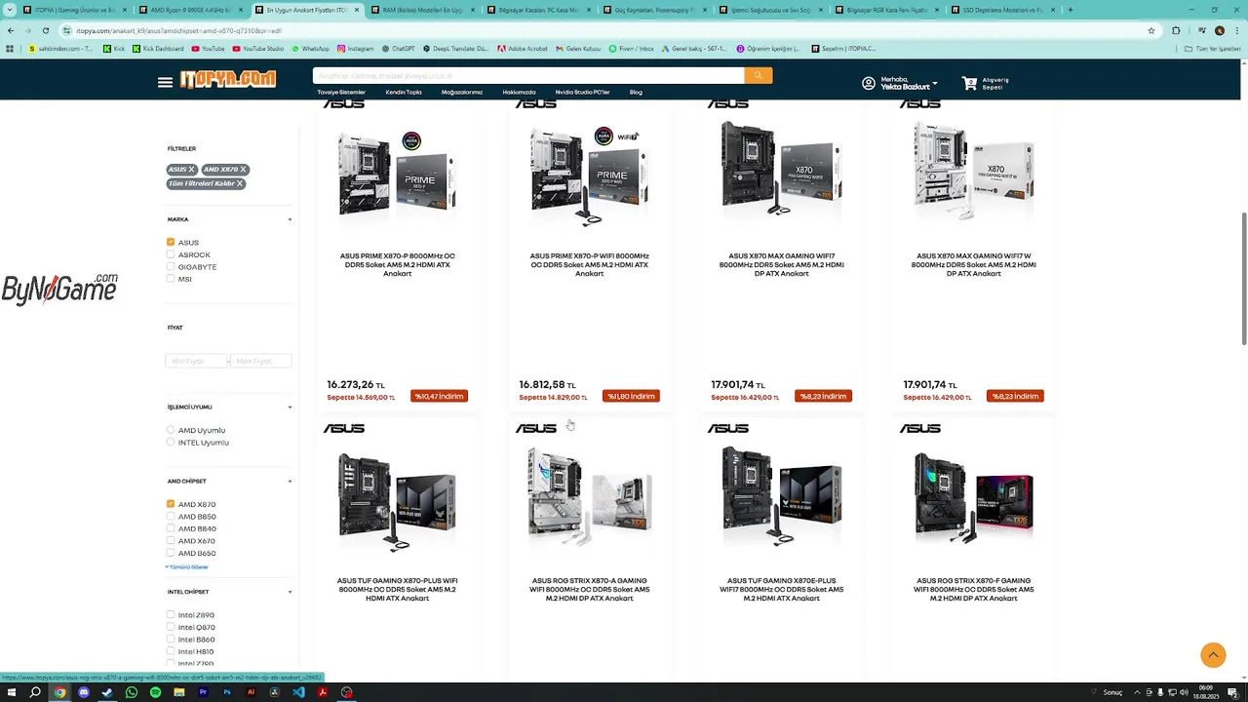Open Windows Start menu
Viewport: 1248px width, 702px height.
[12, 692]
